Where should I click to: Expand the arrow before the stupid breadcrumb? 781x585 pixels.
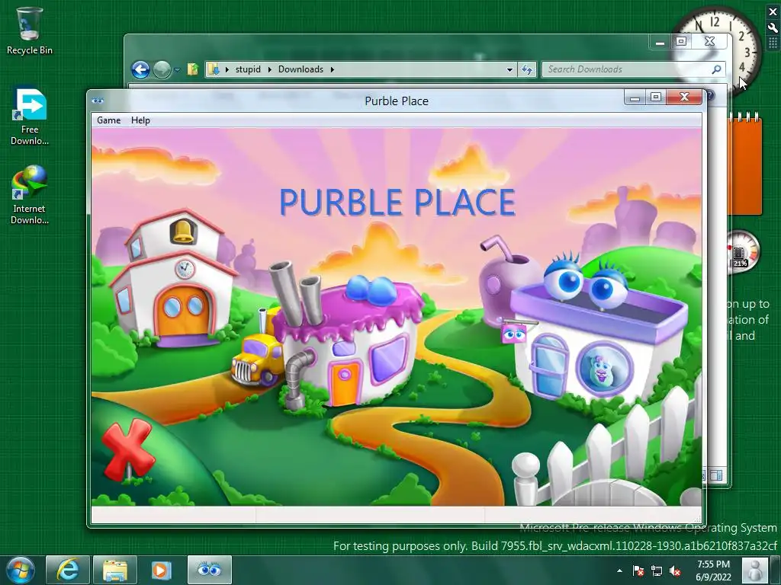point(227,69)
